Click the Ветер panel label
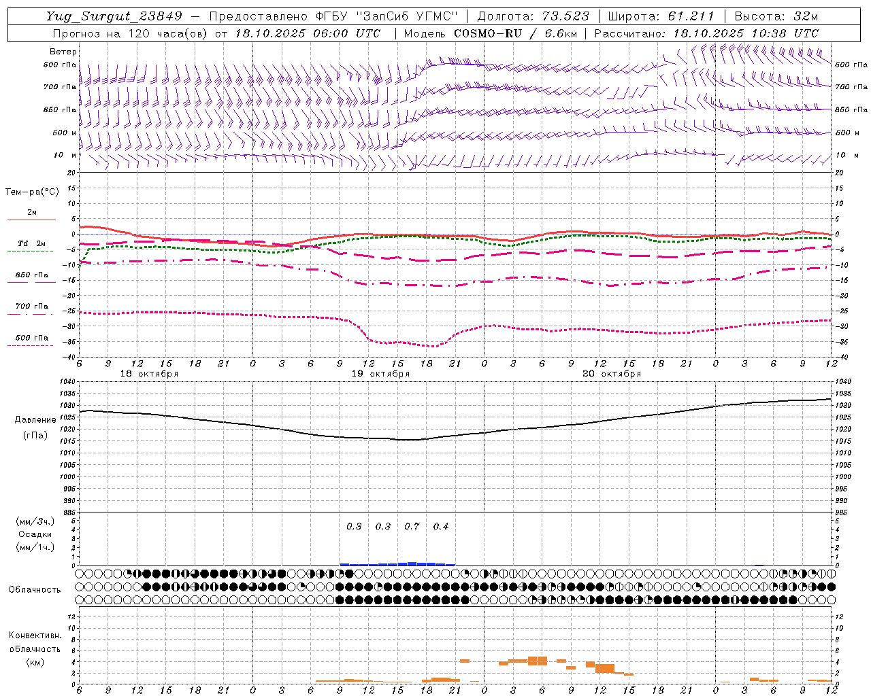Image resolution: width=871 pixels, height=696 pixels. pyautogui.click(x=63, y=52)
